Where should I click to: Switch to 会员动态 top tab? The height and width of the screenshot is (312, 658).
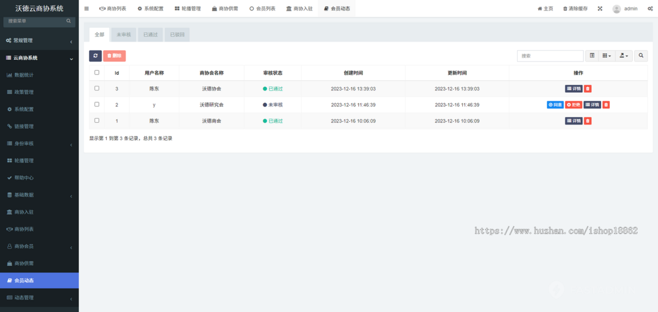(337, 9)
